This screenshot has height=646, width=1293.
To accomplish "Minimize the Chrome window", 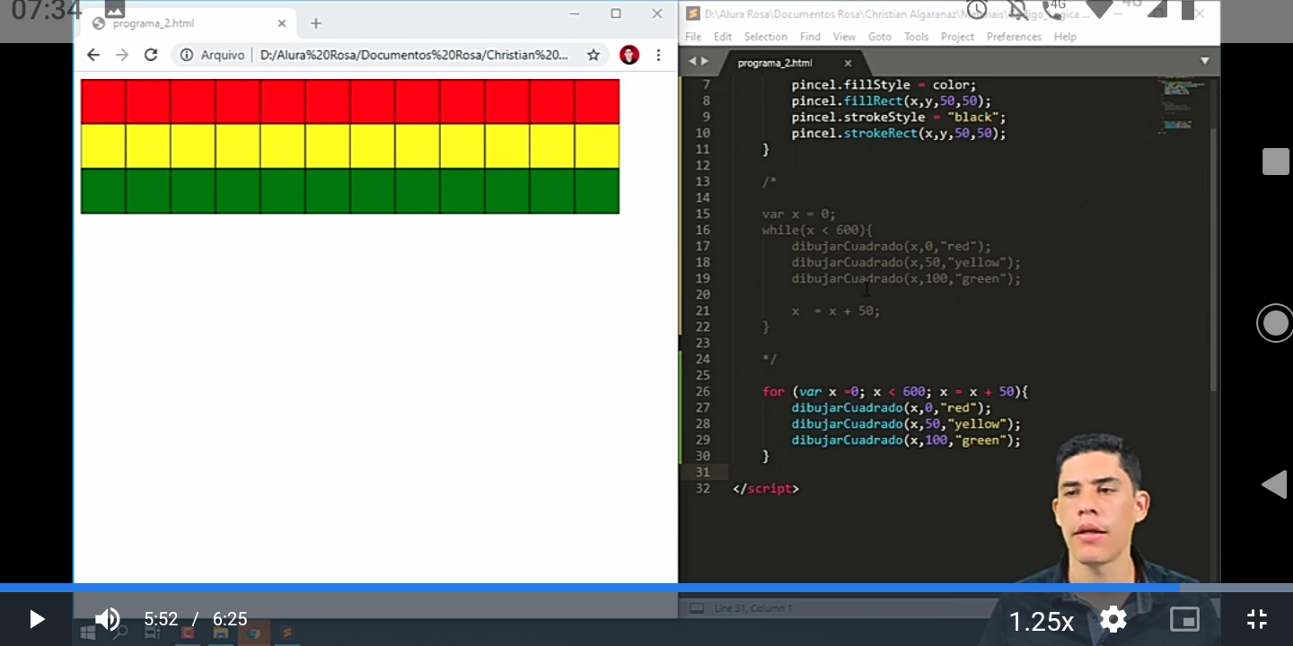I will point(575,13).
